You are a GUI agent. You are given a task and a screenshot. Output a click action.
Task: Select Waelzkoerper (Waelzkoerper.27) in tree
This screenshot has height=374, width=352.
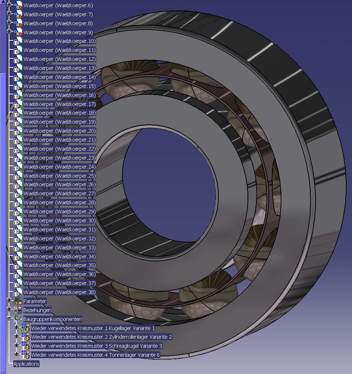click(59, 193)
